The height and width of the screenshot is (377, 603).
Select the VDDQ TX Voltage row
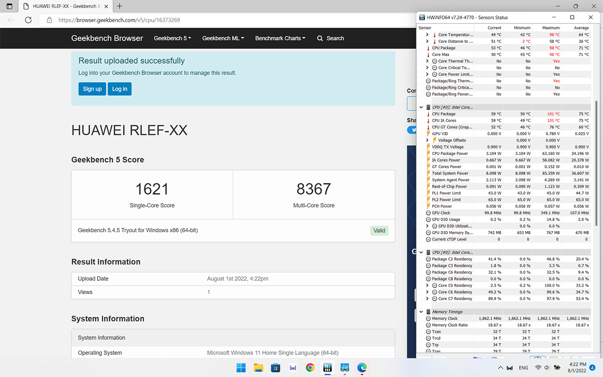point(504,147)
